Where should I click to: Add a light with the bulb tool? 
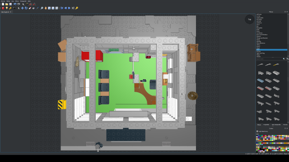point(7,8)
